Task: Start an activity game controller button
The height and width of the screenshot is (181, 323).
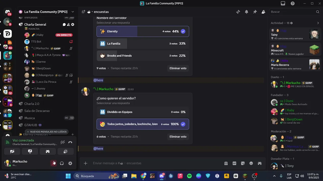Action: click(48, 151)
